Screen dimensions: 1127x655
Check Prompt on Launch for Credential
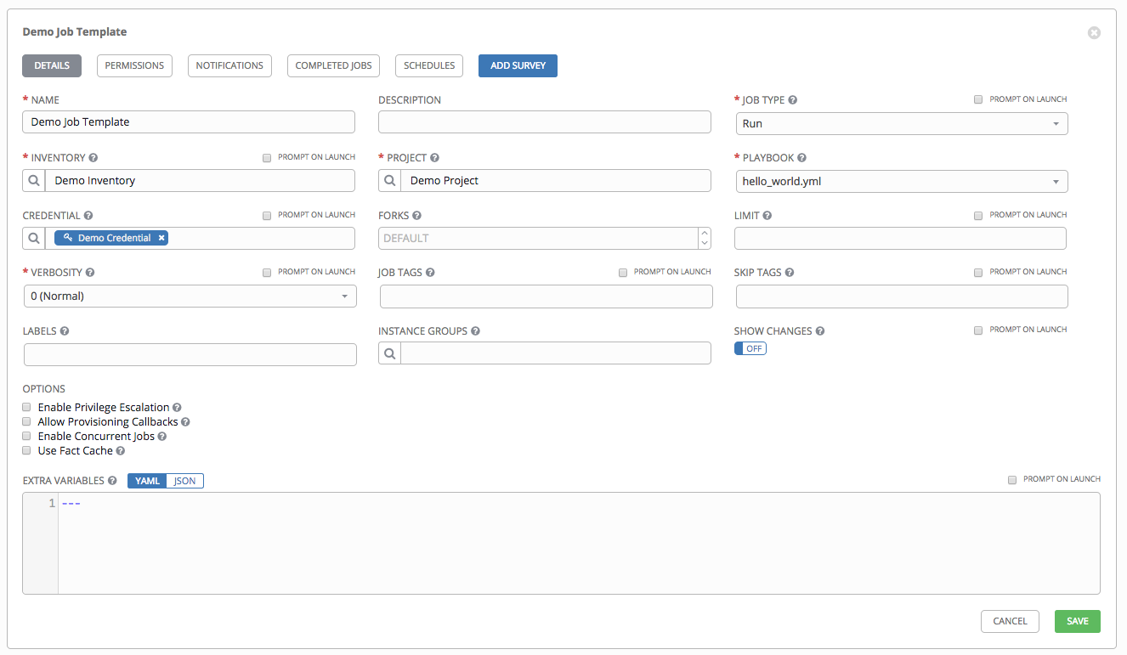(x=267, y=215)
